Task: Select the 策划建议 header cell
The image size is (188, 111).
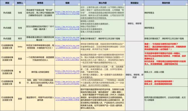Action: tap(134, 3)
